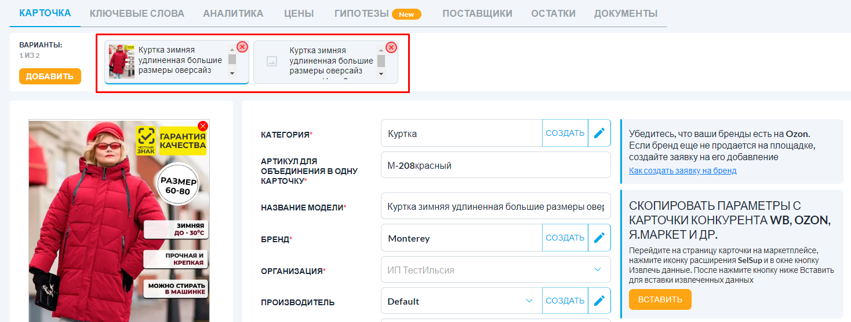Switch to the Документы tab

(625, 13)
